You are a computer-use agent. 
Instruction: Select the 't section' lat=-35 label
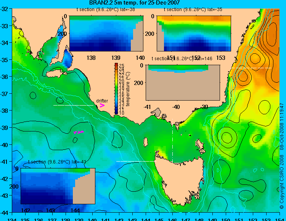pyautogui.click(x=193, y=10)
